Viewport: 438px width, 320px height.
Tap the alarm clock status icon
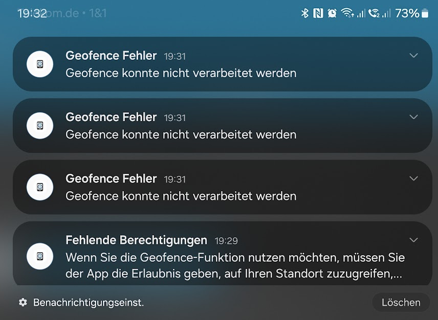click(x=332, y=13)
